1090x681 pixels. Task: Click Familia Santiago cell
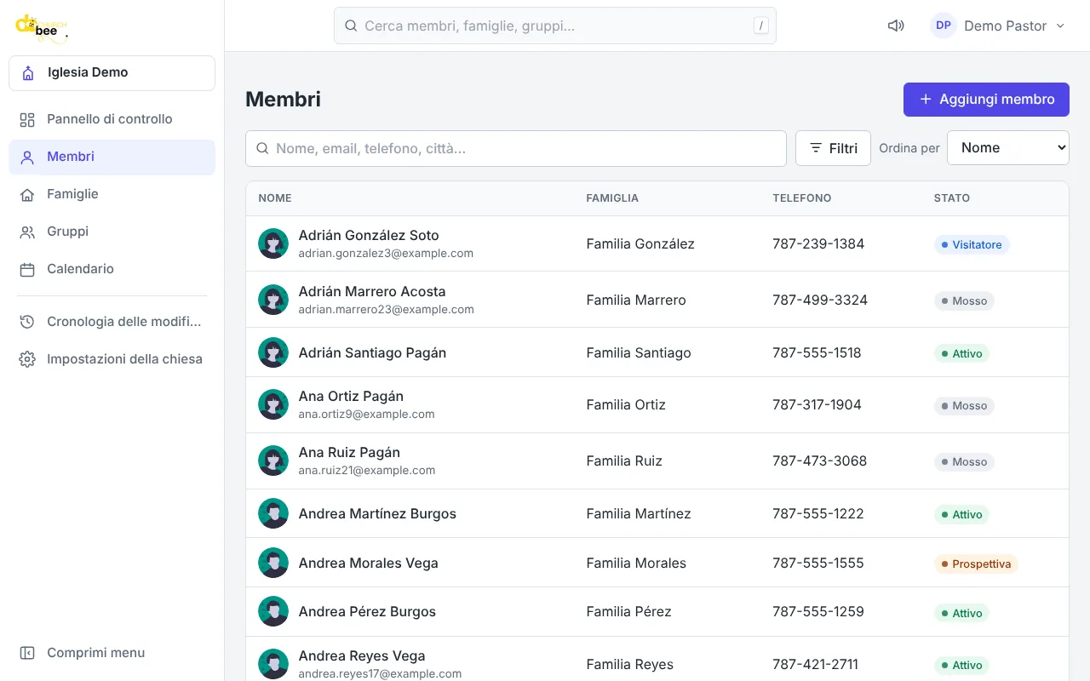pyautogui.click(x=639, y=352)
